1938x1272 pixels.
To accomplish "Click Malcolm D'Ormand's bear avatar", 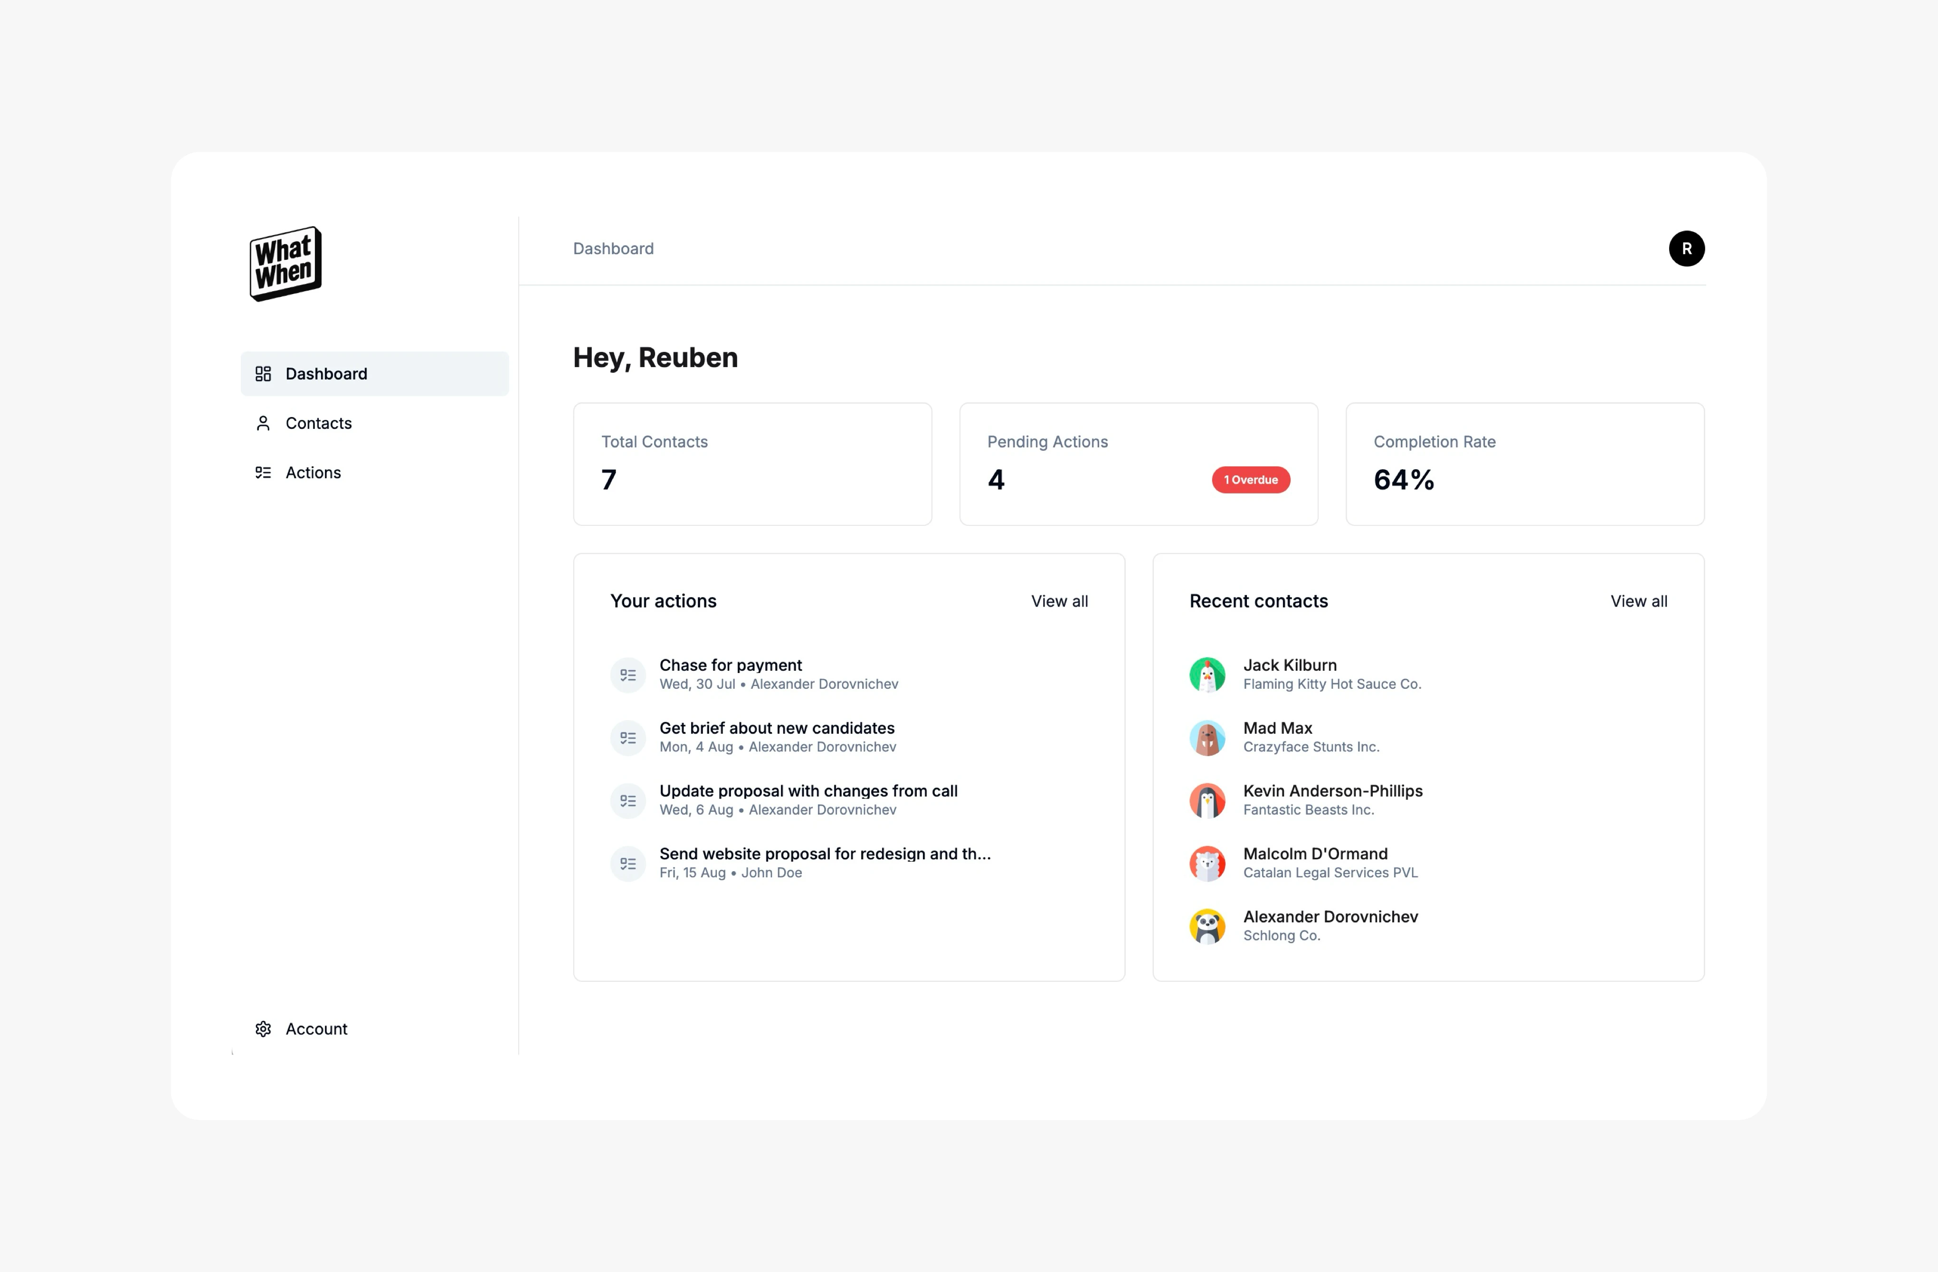I will click(x=1207, y=863).
